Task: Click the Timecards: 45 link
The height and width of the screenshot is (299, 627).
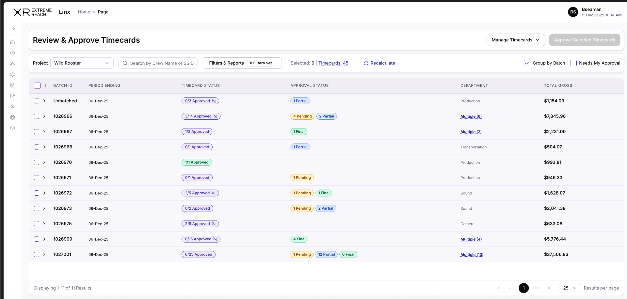Action: tap(333, 63)
